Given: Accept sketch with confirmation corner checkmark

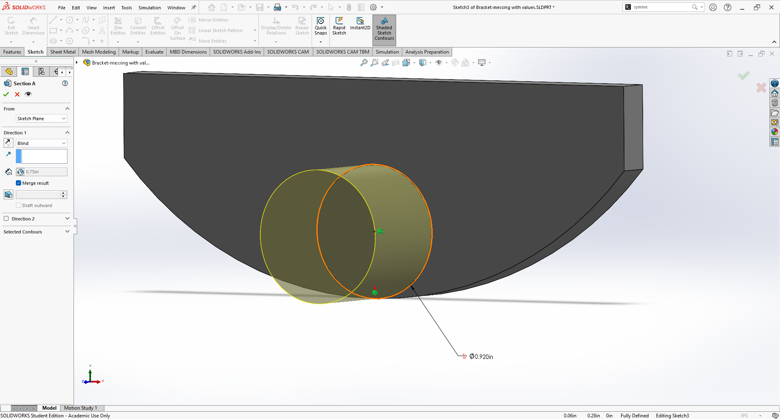Looking at the screenshot, I should click(744, 76).
